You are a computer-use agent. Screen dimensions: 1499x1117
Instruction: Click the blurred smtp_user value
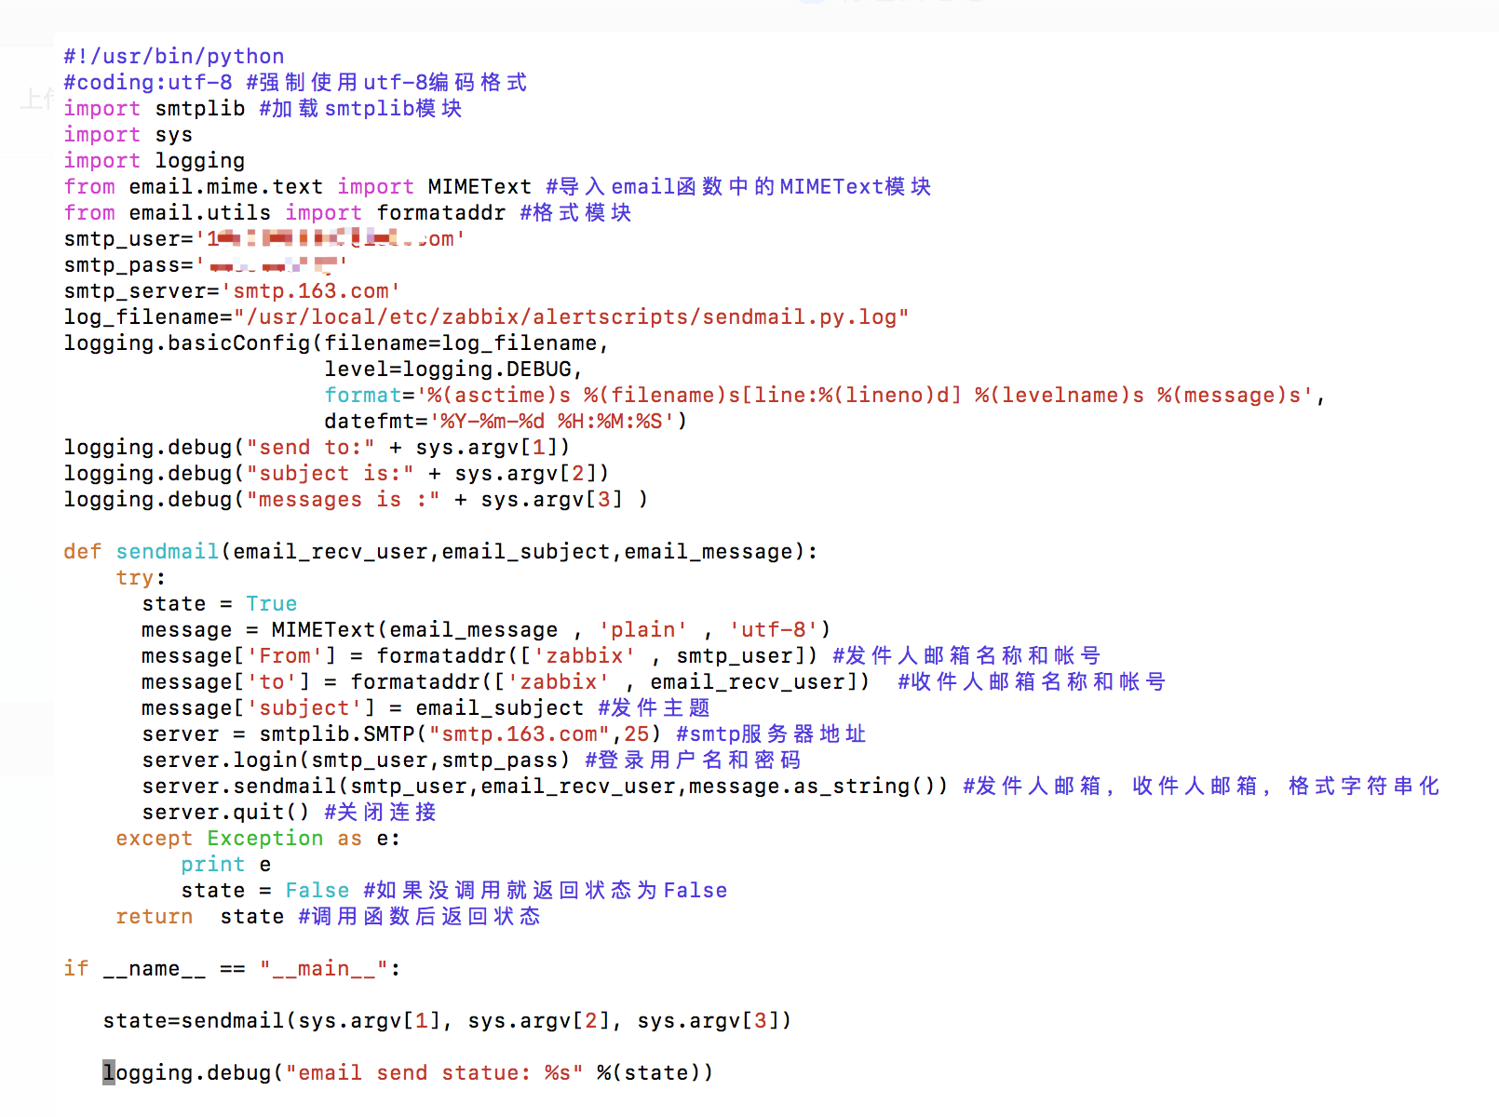click(x=330, y=238)
